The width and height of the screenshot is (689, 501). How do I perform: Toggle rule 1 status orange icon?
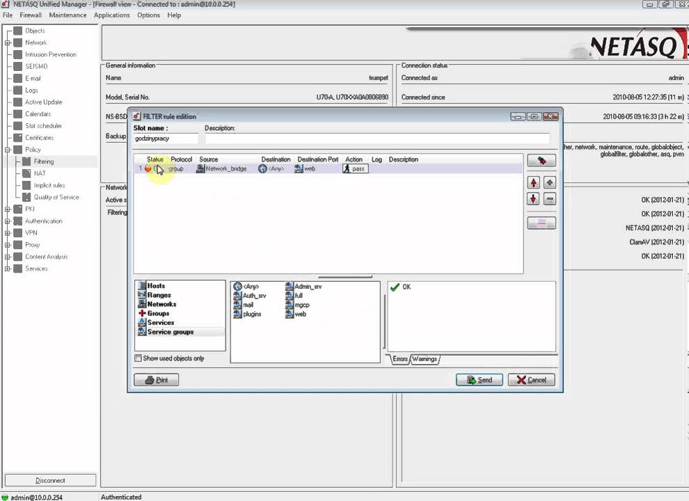[x=148, y=169]
